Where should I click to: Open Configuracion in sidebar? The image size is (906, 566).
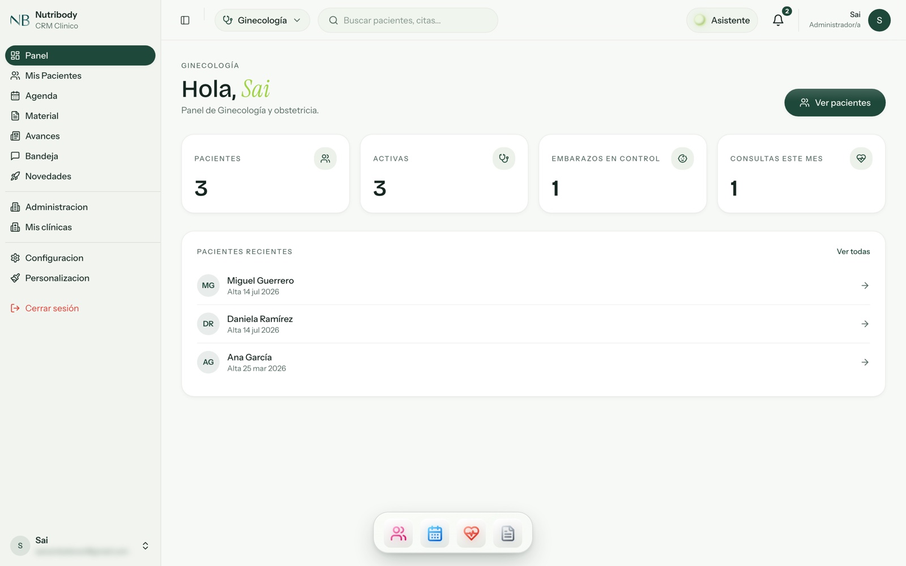(x=80, y=258)
